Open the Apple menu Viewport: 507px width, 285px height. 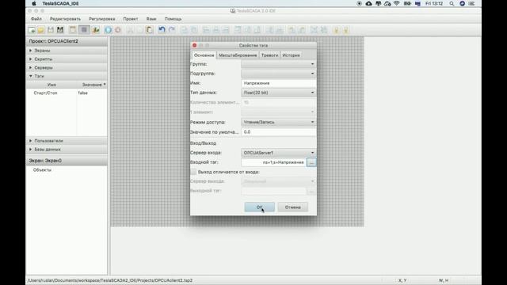tap(34, 3)
